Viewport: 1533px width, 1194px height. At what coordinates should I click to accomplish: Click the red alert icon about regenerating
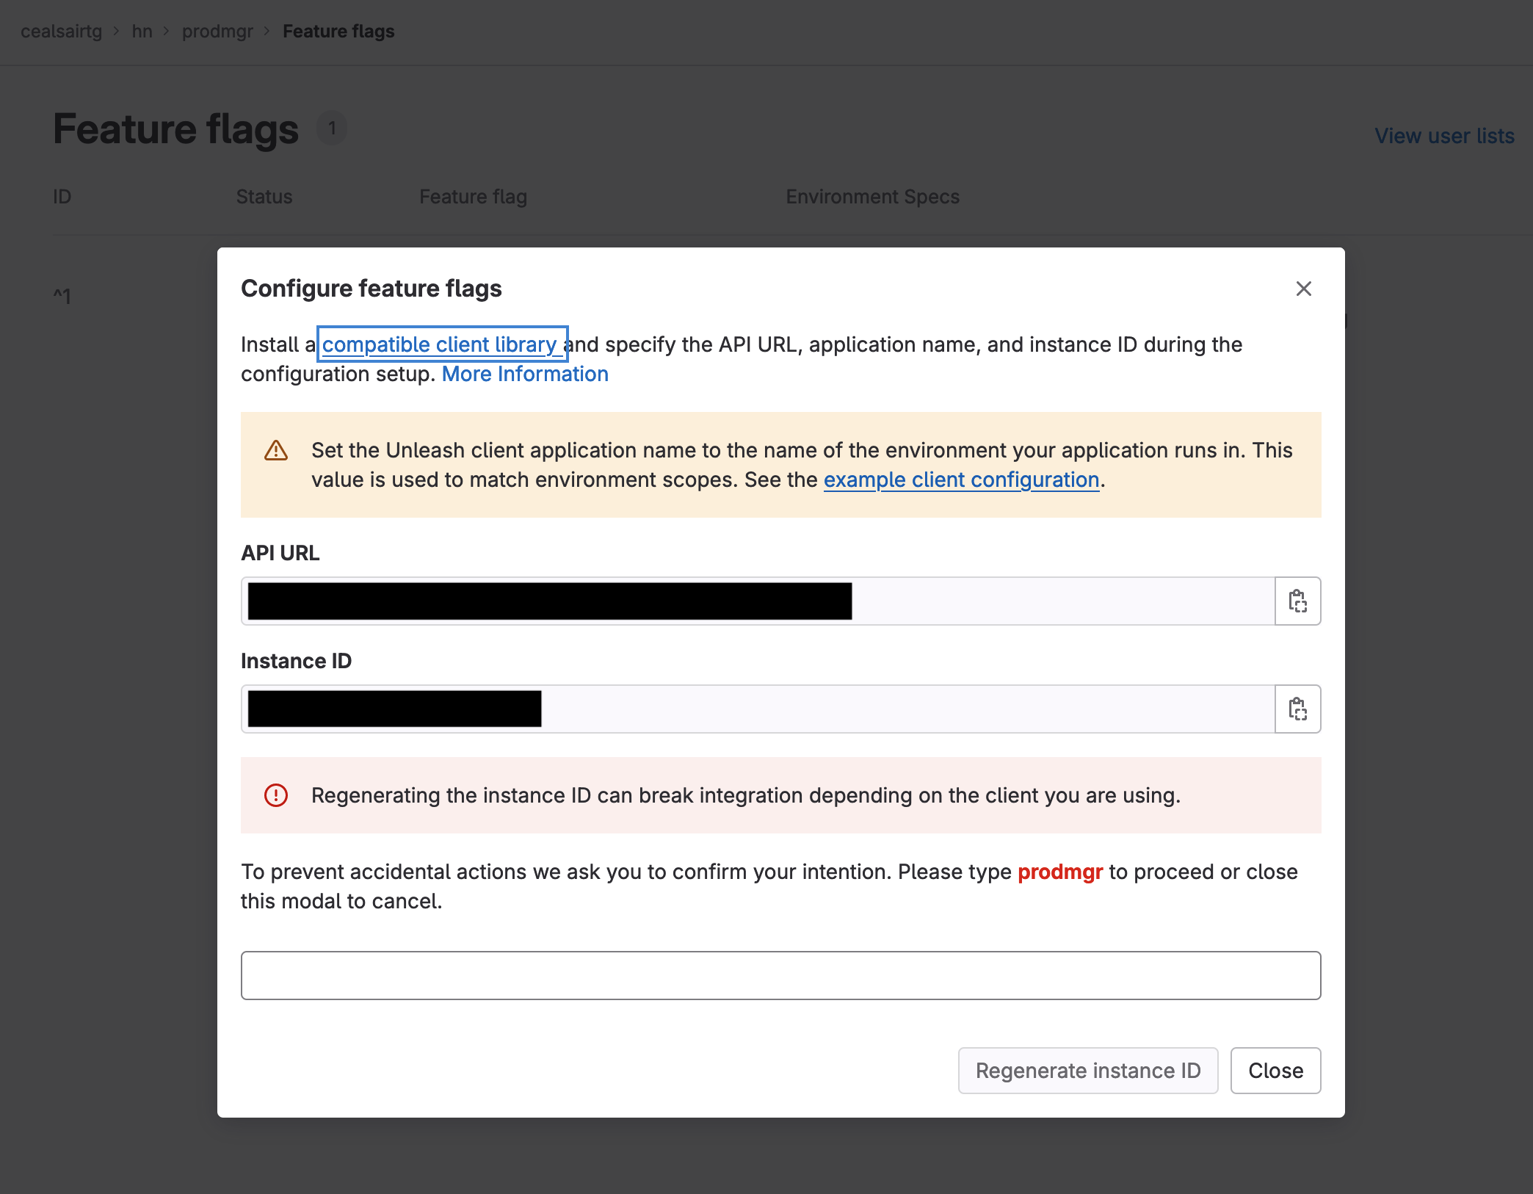275,796
